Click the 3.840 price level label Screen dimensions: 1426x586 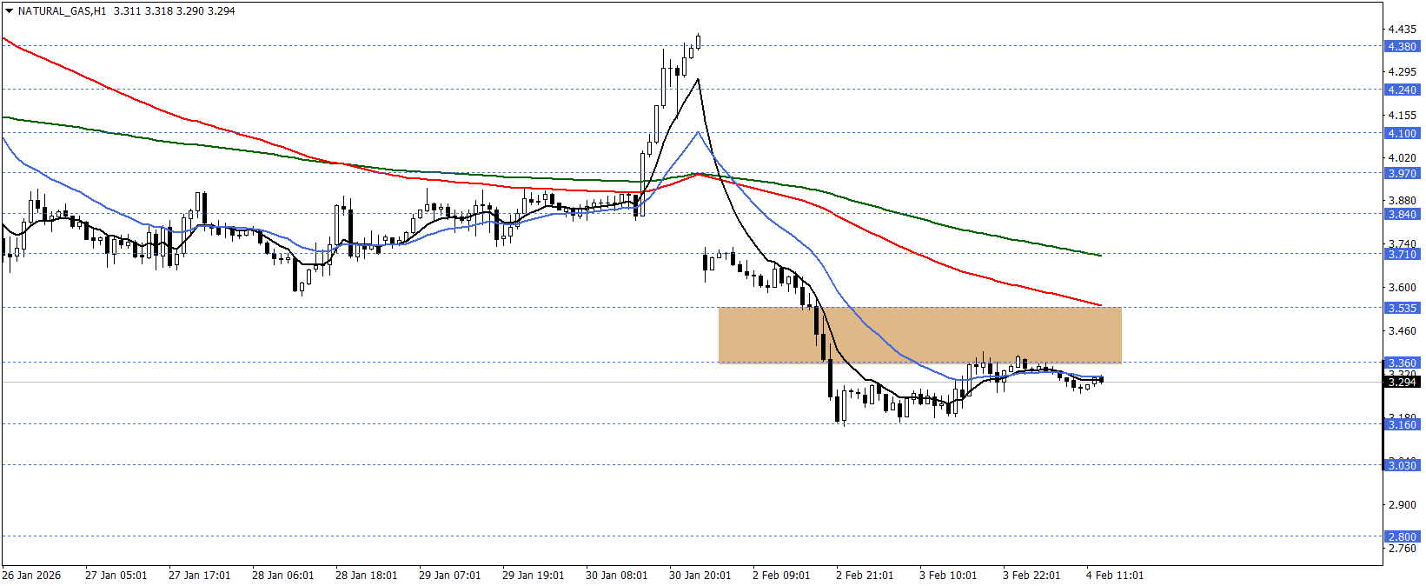pos(1401,215)
